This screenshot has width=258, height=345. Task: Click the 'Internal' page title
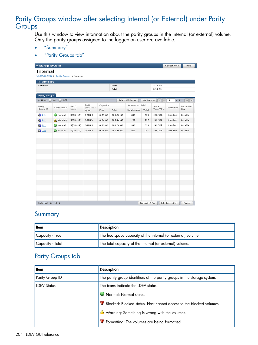pos(45,71)
